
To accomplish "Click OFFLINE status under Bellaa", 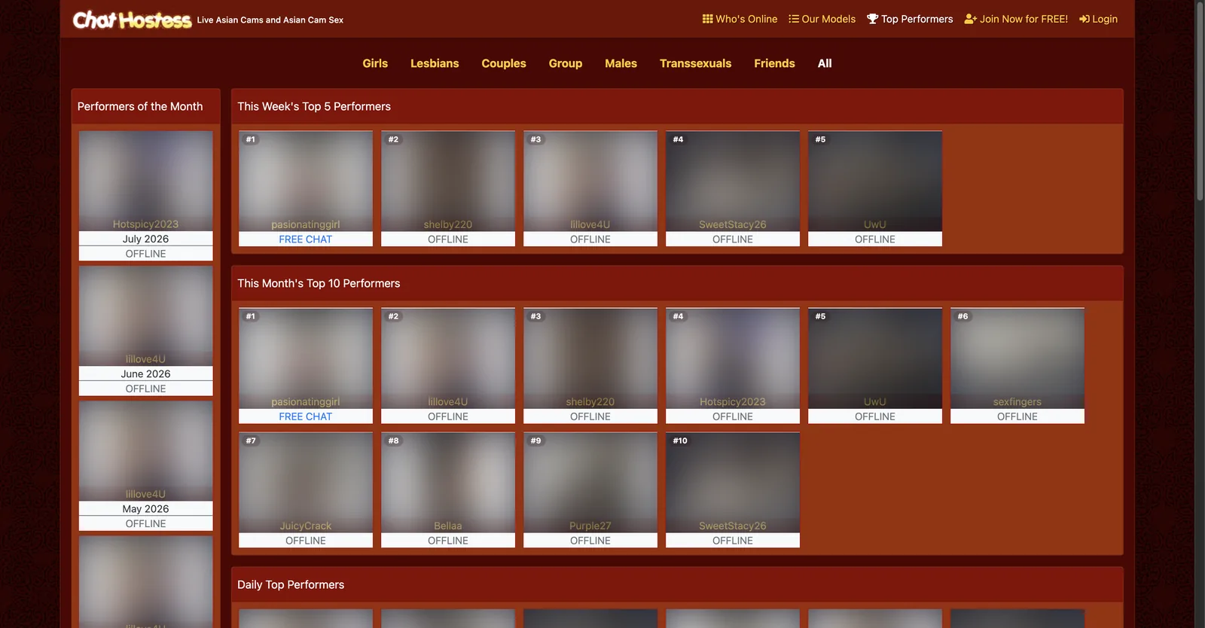I will pyautogui.click(x=448, y=541).
